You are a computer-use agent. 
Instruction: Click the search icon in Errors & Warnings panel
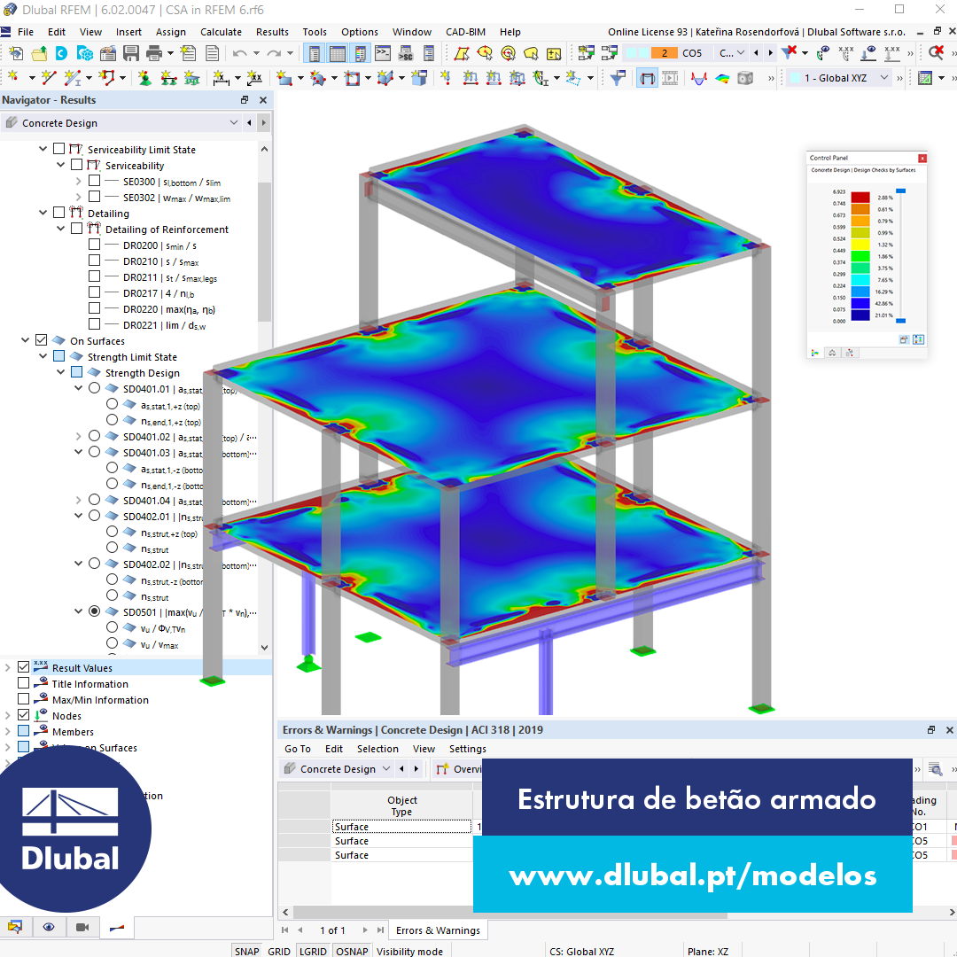click(935, 769)
